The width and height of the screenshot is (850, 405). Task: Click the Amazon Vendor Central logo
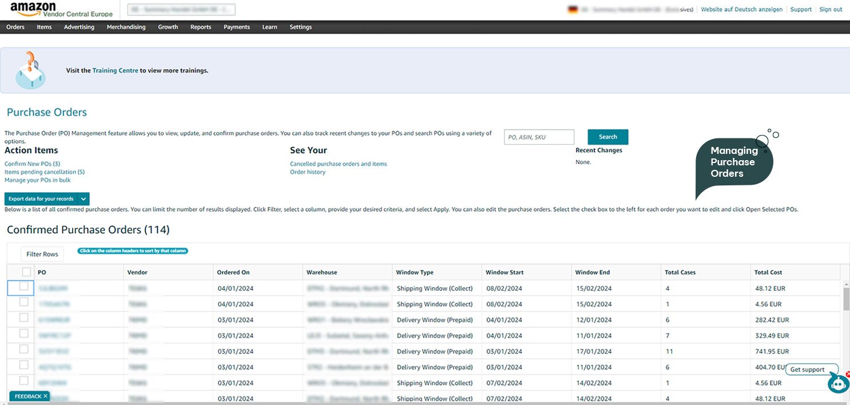click(61, 9)
